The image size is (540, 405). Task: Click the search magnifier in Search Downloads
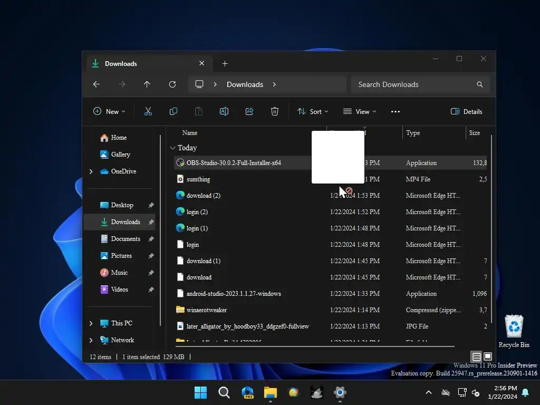(480, 84)
